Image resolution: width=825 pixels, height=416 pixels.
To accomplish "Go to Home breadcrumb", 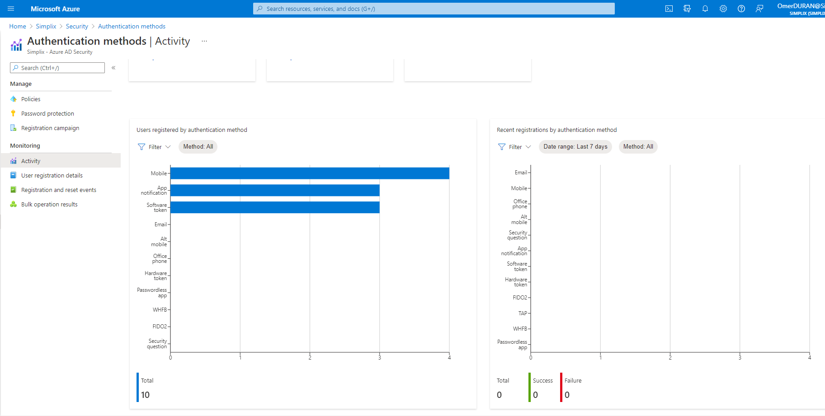I will point(18,26).
